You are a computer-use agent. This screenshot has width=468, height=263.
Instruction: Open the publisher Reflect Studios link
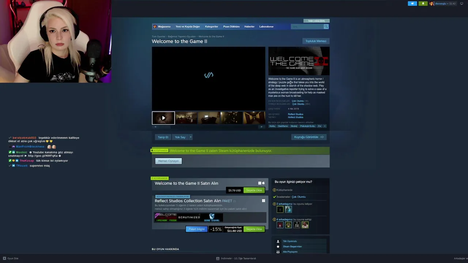click(x=295, y=117)
